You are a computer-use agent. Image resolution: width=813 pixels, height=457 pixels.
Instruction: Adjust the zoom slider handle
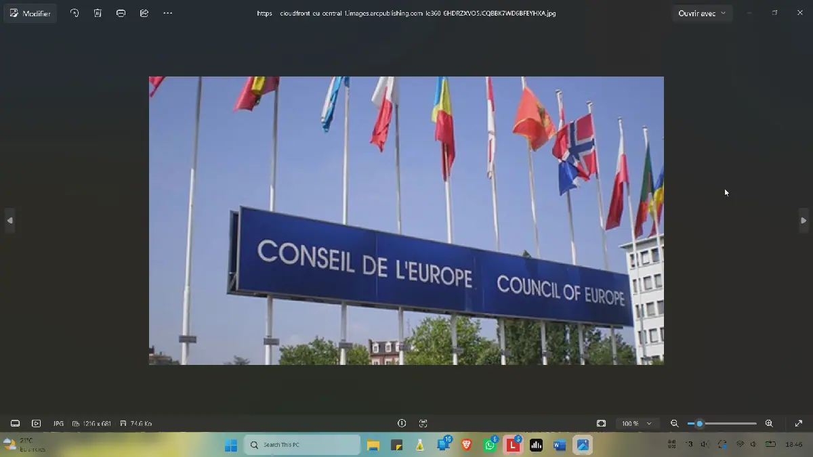point(699,424)
